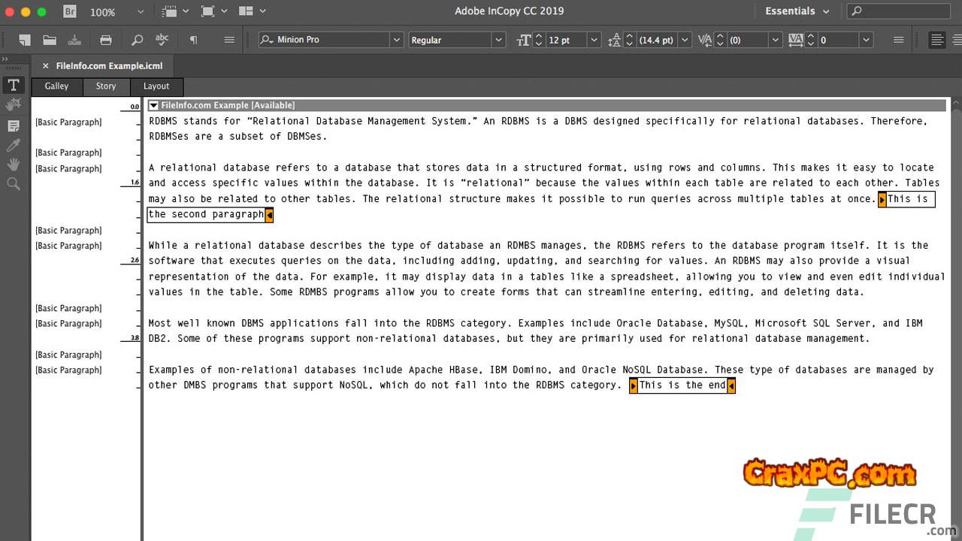Toggle hidden characters with the pilcrow icon
This screenshot has height=541, width=962.
tap(193, 40)
